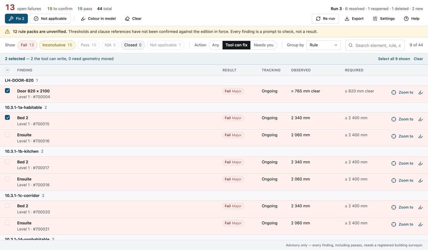Zoom to Door 820 × 2100
Screen dimensions: 428x250
(402, 92)
